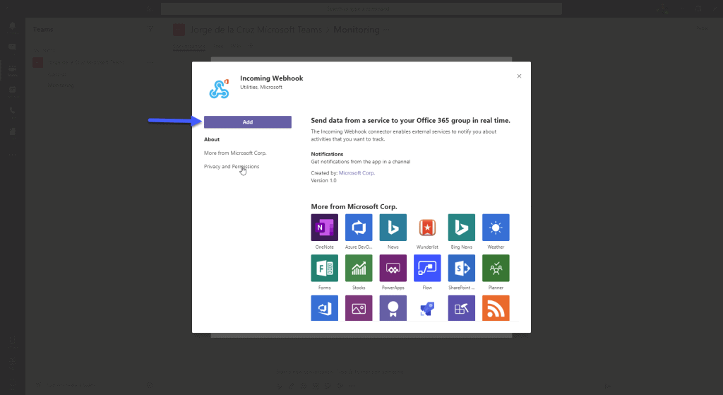Click the filter icon beside Teams heading
The image size is (723, 395).
click(150, 29)
